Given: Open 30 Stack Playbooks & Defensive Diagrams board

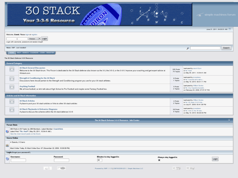Looking at the screenshot, I should (x=38, y=109).
